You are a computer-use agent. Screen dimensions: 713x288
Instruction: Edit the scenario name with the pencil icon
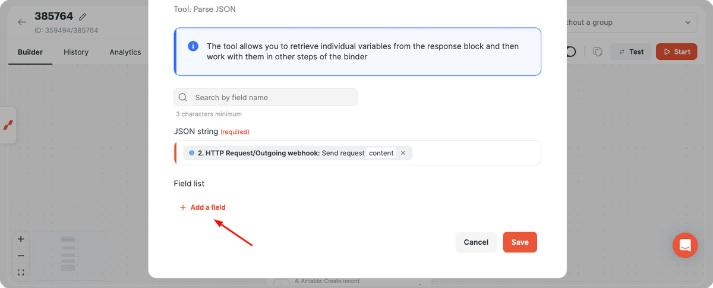point(83,17)
